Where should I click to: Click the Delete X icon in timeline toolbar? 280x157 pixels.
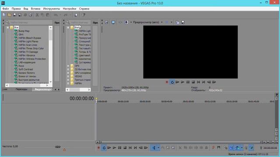click(180, 148)
